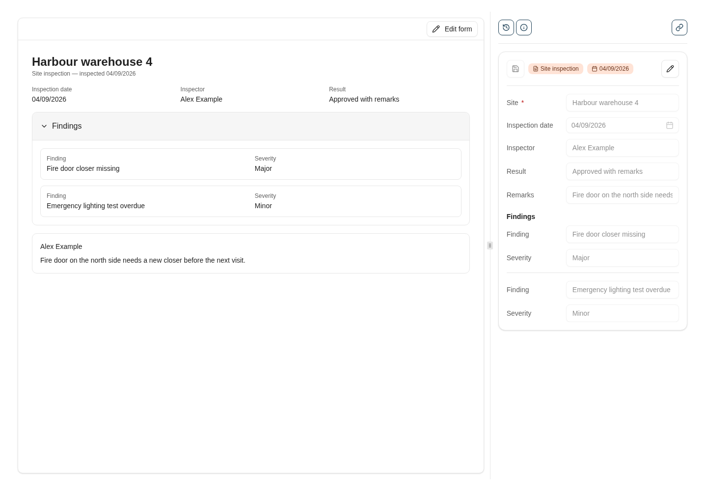Focus the Result input field

[622, 171]
